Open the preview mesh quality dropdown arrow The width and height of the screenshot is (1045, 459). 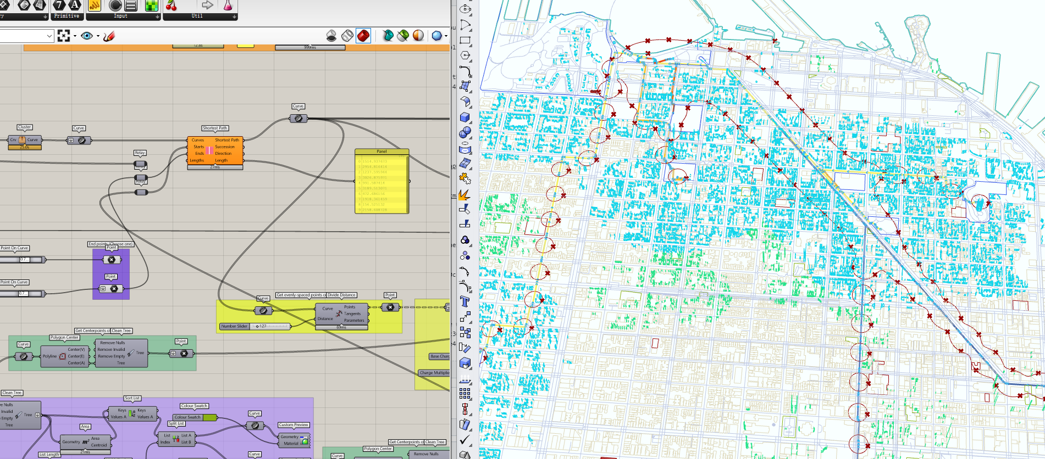click(x=446, y=36)
